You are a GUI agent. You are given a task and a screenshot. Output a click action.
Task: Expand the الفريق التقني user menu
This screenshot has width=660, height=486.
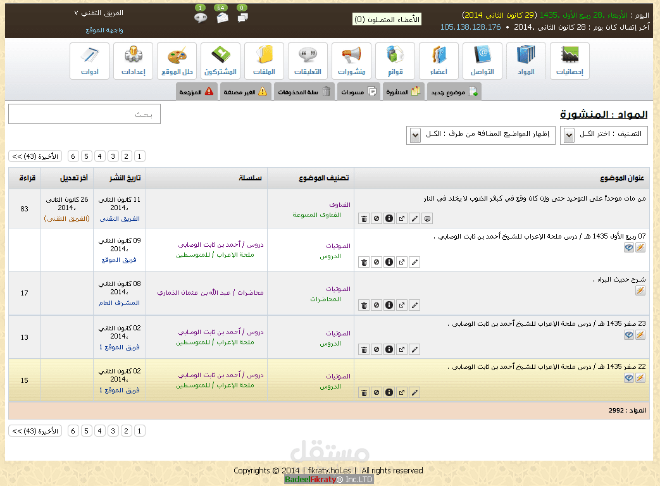99,13
